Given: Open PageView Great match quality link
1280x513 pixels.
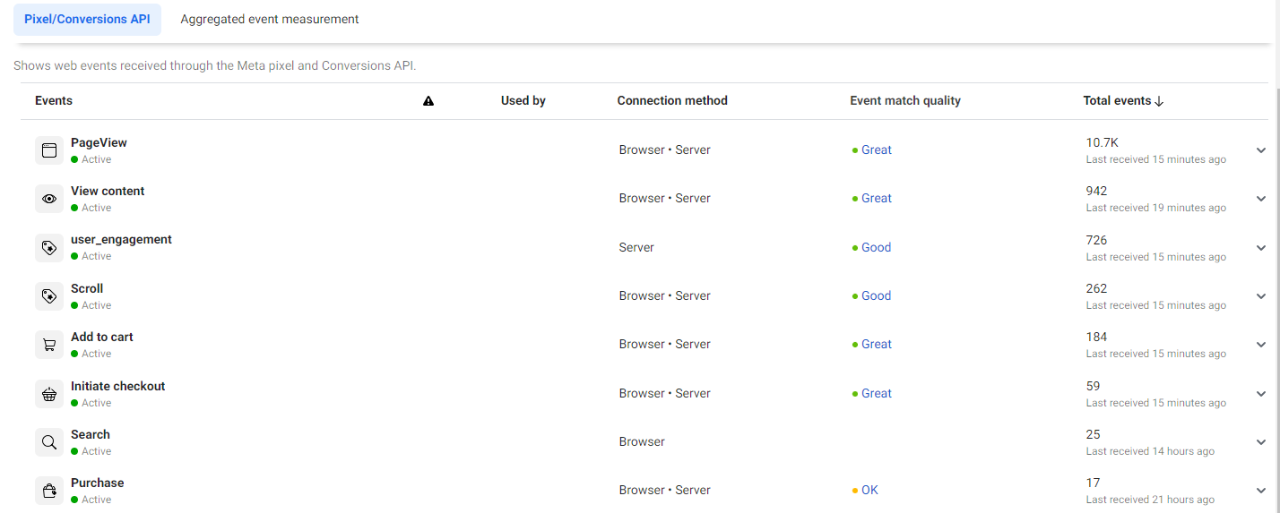Looking at the screenshot, I should point(877,150).
